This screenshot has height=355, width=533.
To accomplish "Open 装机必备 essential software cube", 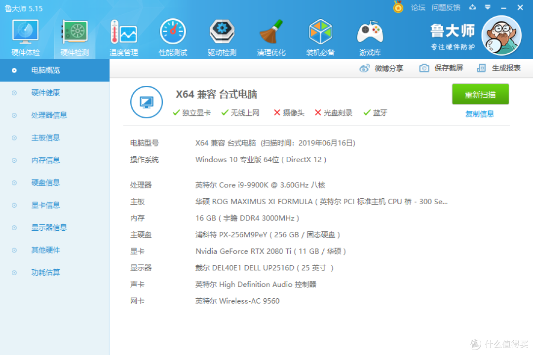I will pyautogui.click(x=320, y=37).
